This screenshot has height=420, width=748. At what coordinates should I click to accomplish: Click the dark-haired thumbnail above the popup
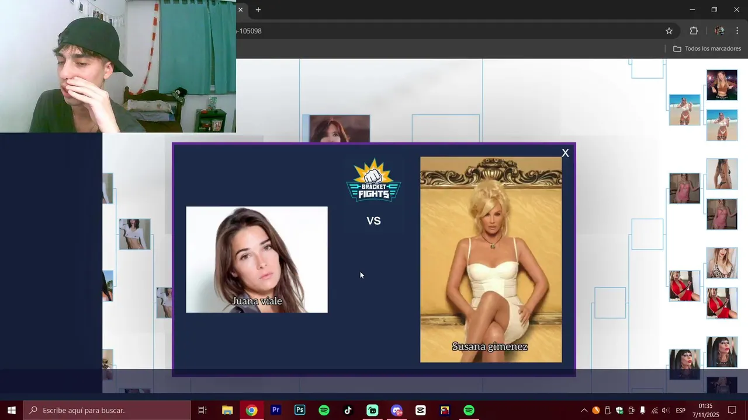point(340,129)
